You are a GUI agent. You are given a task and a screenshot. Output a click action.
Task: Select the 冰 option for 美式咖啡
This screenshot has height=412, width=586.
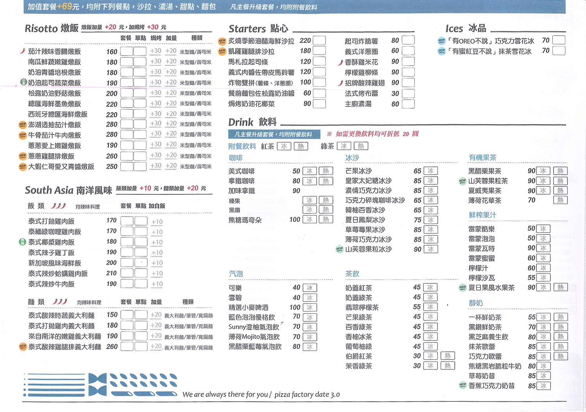309,171
